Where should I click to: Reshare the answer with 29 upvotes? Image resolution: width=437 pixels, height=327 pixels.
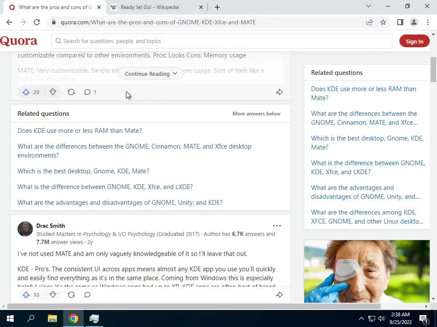pyautogui.click(x=71, y=92)
